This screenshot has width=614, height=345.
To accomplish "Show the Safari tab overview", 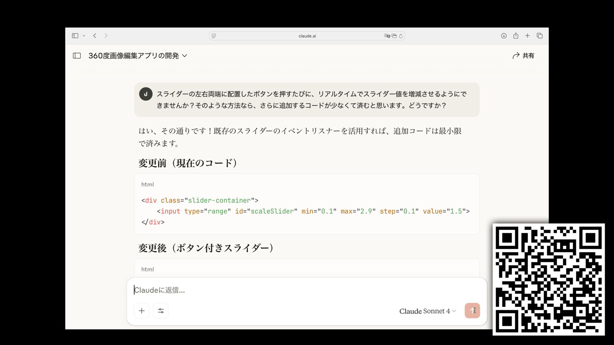I will point(539,36).
